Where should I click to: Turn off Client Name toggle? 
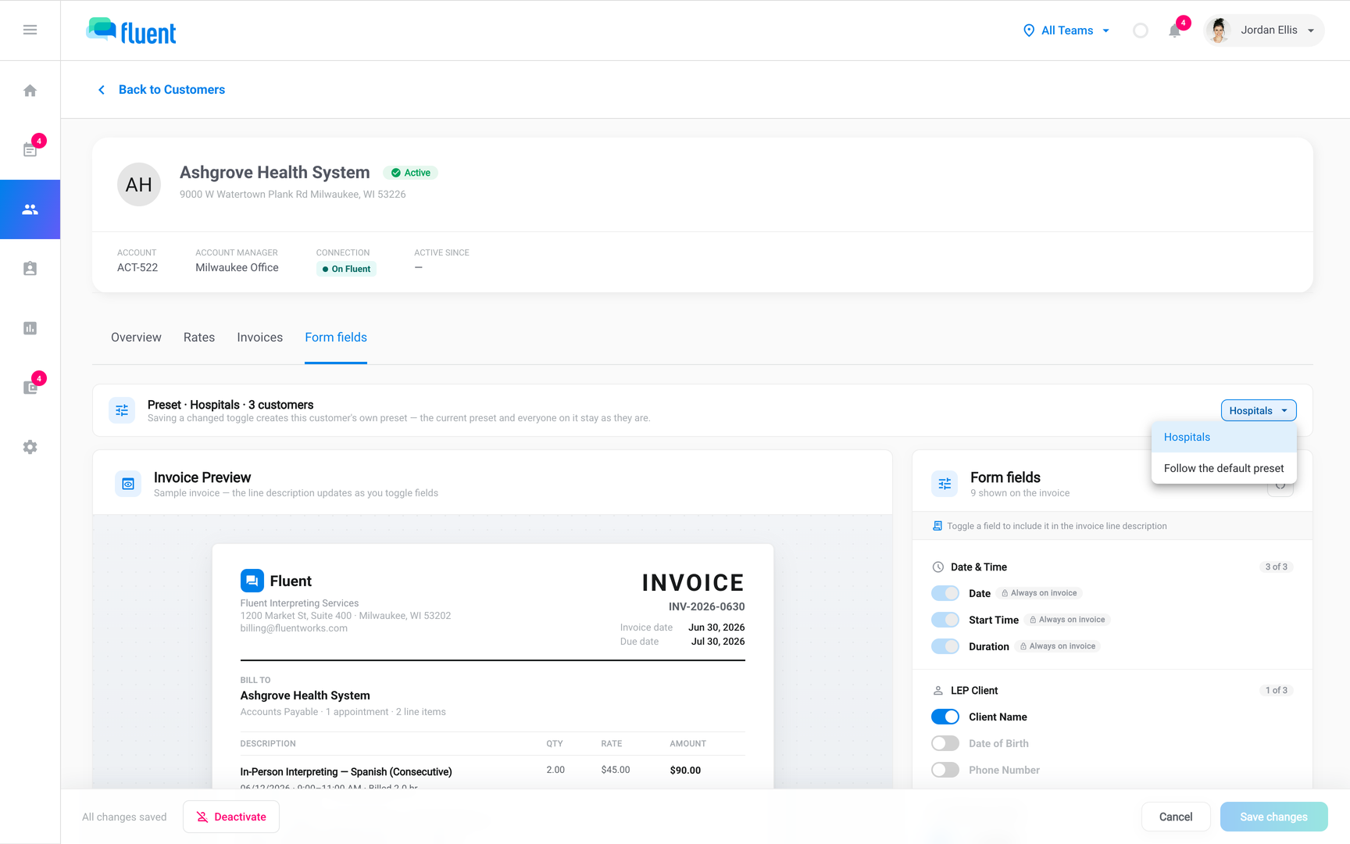click(945, 717)
